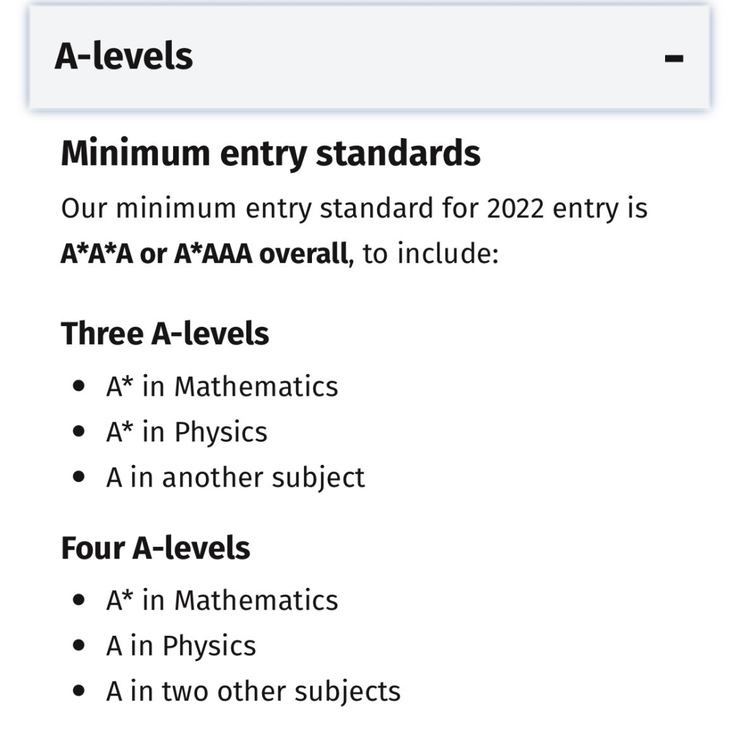The image size is (739, 743).
Task: Click the bullet beside "A in another subject"
Action: click(x=81, y=477)
